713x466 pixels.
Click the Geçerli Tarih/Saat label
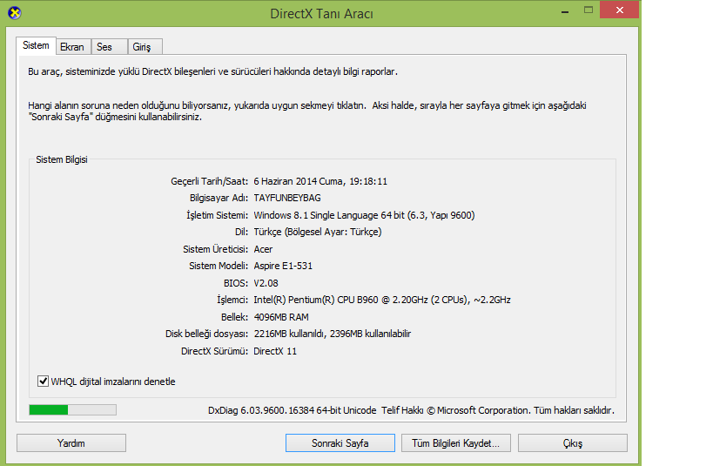pos(210,181)
